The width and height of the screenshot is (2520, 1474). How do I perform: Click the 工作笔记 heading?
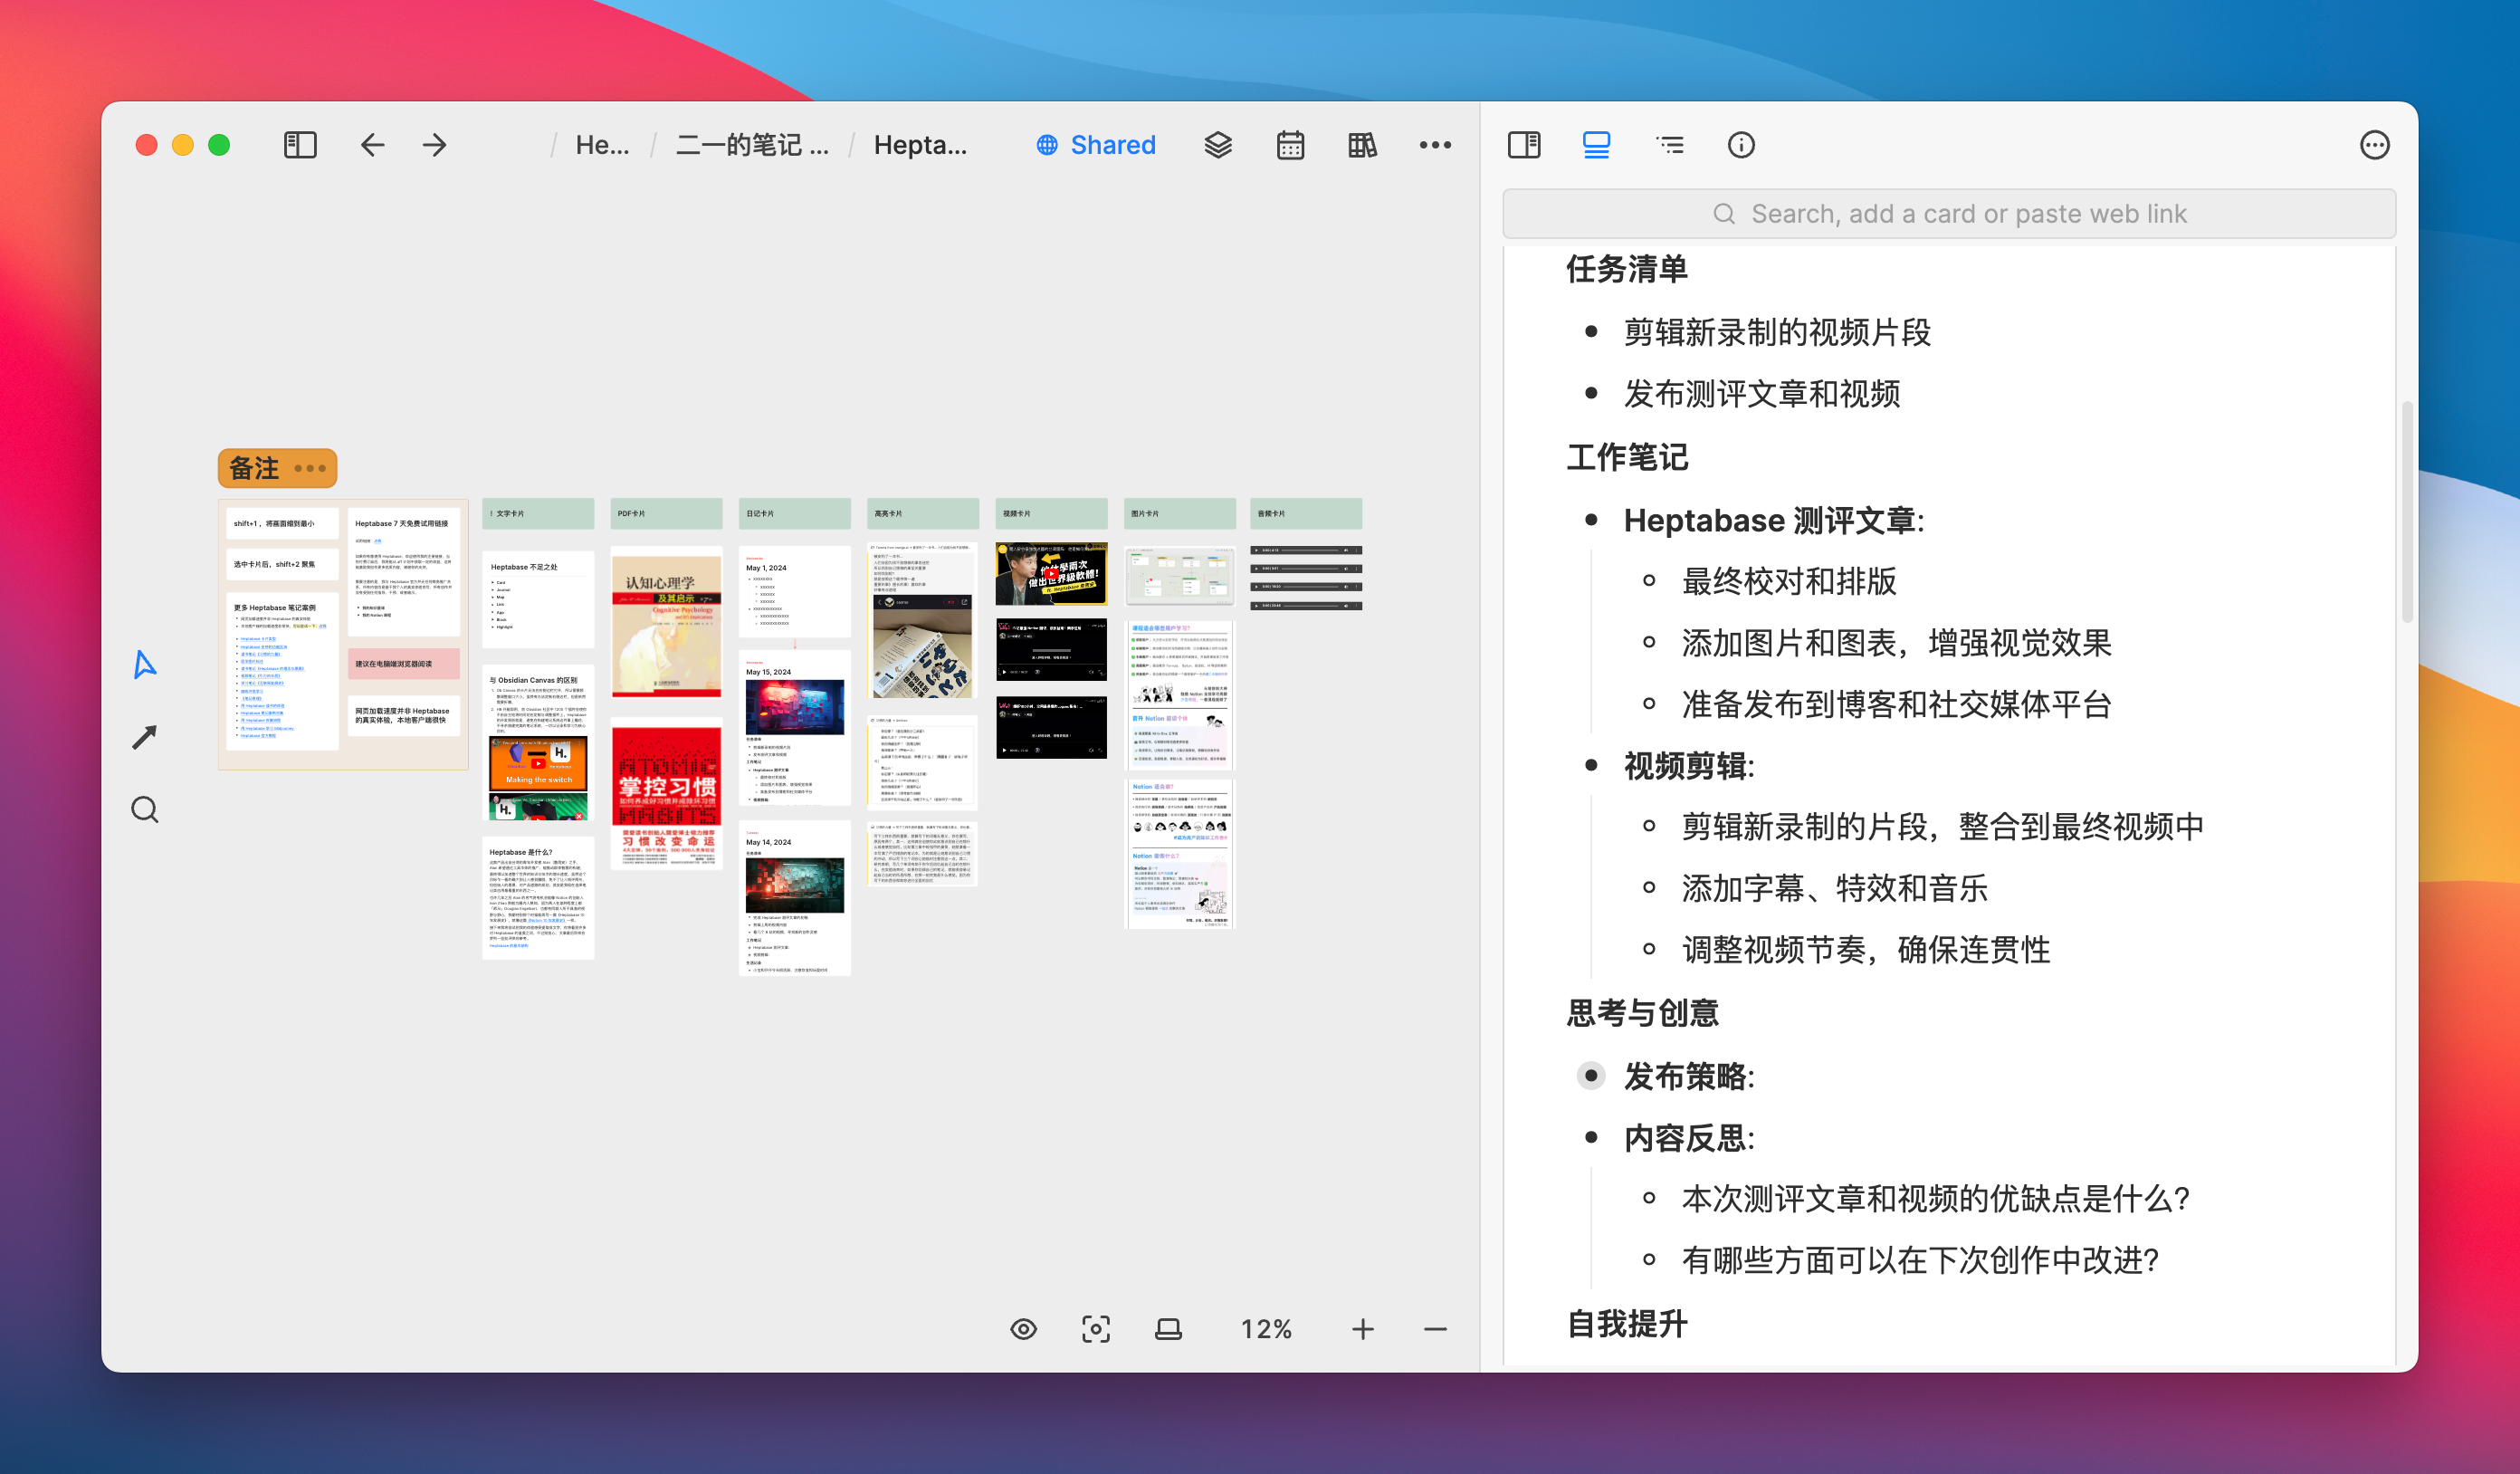[1627, 457]
